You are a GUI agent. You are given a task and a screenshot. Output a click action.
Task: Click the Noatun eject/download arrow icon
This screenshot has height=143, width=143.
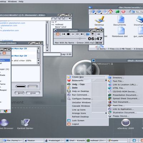click(x=93, y=34)
